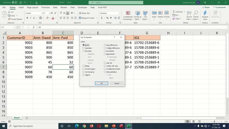Select the Formulas radio option

pyautogui.click(x=83, y=51)
